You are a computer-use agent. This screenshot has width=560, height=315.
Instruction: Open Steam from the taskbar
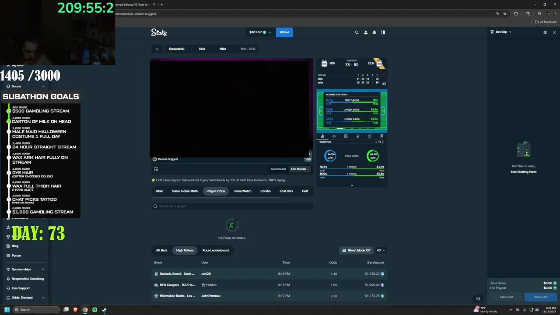[104, 310]
